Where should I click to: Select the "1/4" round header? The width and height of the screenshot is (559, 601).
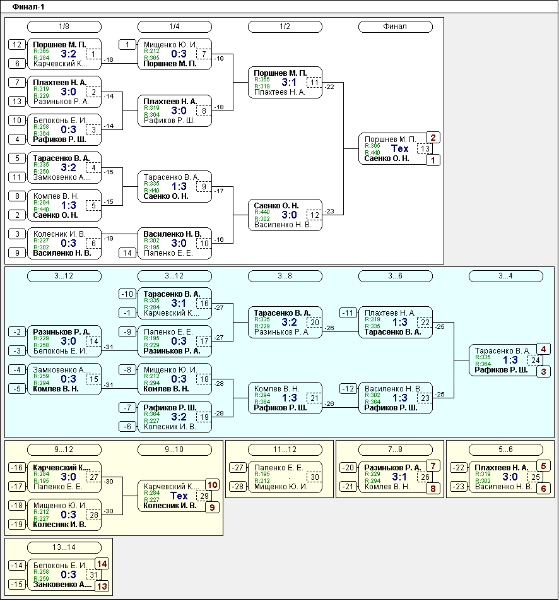[x=174, y=27]
